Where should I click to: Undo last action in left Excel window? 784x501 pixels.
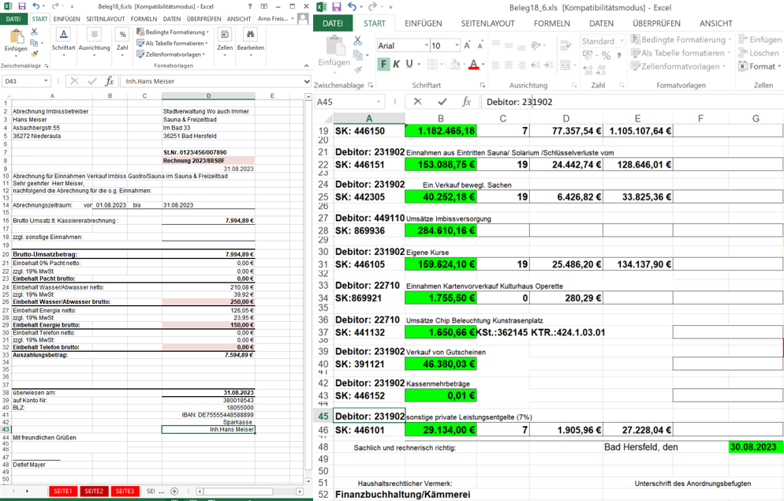36,6
